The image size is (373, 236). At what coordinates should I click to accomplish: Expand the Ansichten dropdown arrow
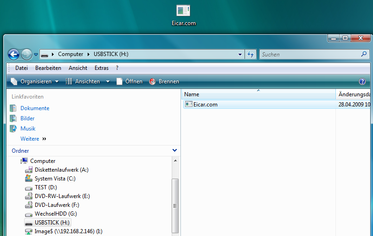point(108,81)
